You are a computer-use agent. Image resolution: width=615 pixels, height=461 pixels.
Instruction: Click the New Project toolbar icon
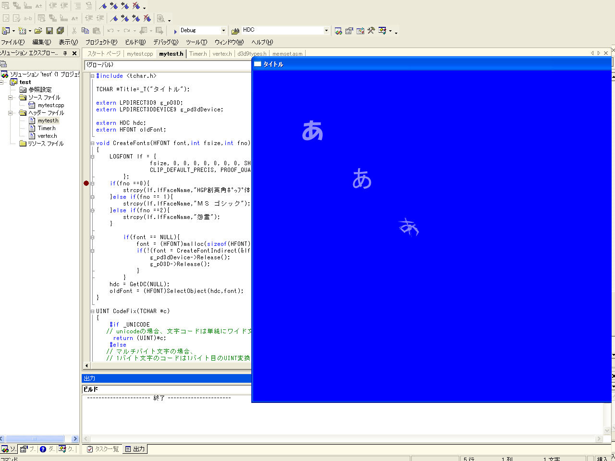tap(5, 31)
